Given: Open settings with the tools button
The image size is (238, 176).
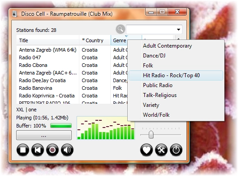Looking at the screenshot, I should pos(161,150).
